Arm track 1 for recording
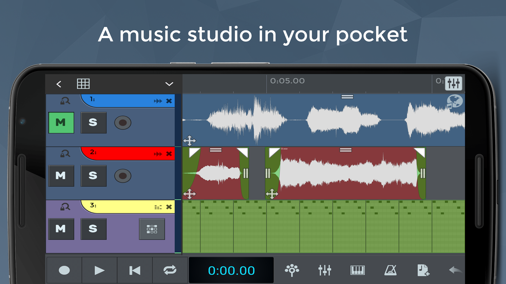 pos(123,123)
